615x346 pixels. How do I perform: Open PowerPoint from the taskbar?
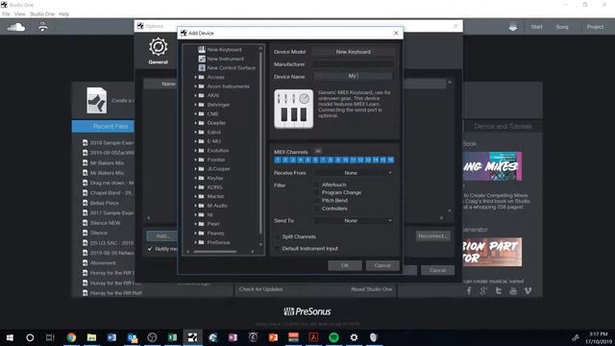[x=273, y=337]
